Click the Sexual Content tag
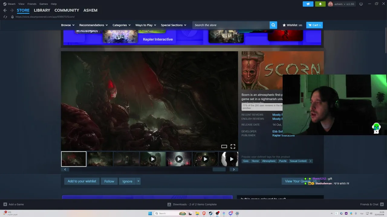 pos(298,161)
